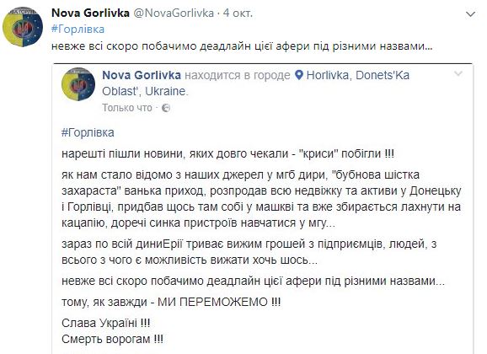Image resolution: width=487 pixels, height=354 pixels.
Task: Select the Смерть ворогам line
Action: [x=112, y=339]
